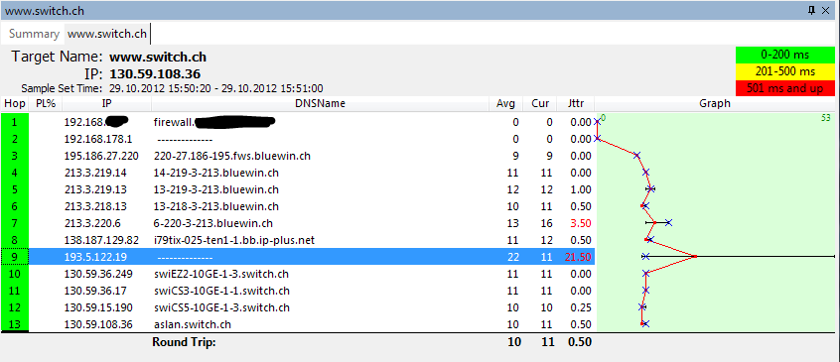840x362 pixels.
Task: Select hop 13 green number cell
Action: (15, 324)
